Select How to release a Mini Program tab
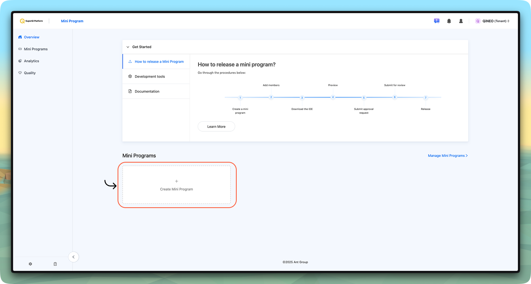This screenshot has height=284, width=531. [159, 61]
